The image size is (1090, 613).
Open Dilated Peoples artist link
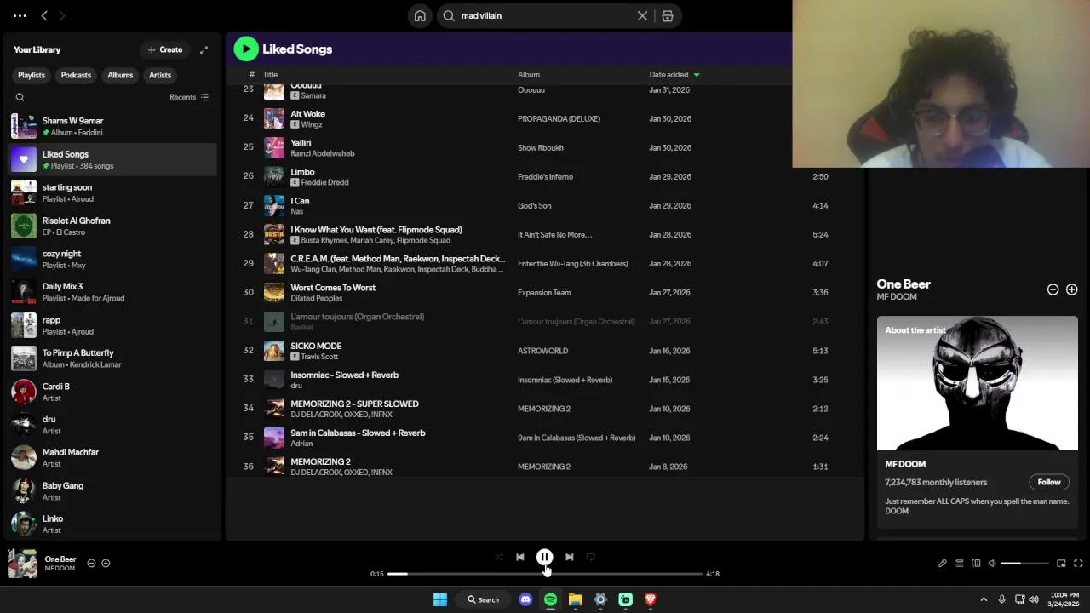[x=317, y=298]
